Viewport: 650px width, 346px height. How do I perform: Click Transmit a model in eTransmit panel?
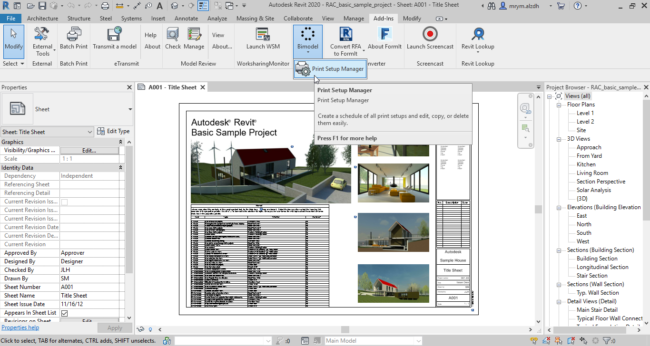click(114, 40)
